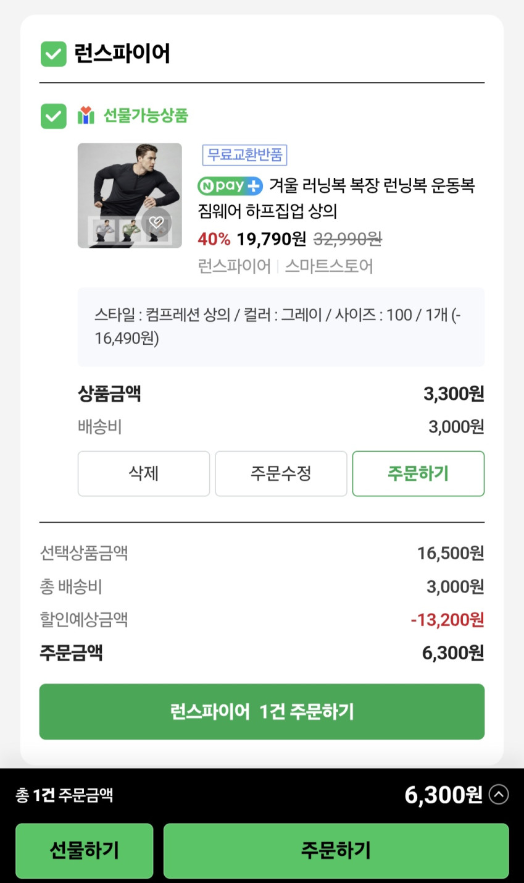Click the 스마트스토어 link under price
524x883 pixels.
329,266
